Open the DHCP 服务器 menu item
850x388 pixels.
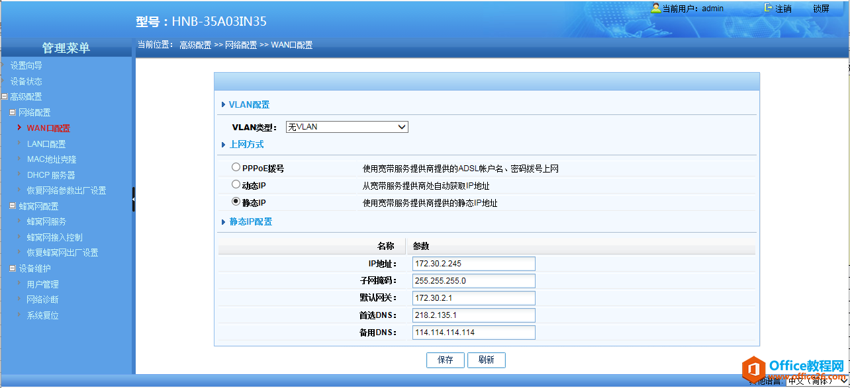pyautogui.click(x=51, y=175)
